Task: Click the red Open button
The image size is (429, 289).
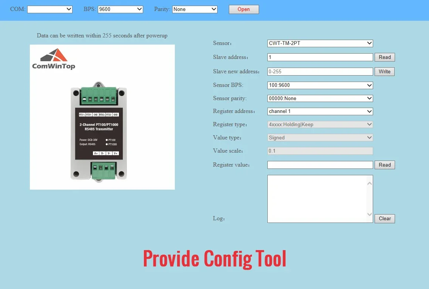Action: [x=244, y=9]
